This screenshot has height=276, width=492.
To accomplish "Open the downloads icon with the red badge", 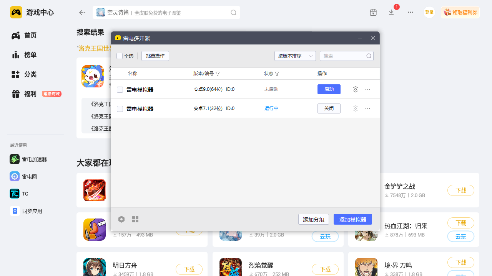I will pos(391,12).
